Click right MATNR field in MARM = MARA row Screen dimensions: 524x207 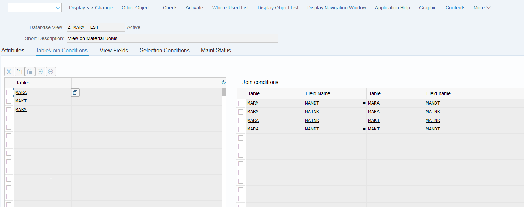point(433,112)
